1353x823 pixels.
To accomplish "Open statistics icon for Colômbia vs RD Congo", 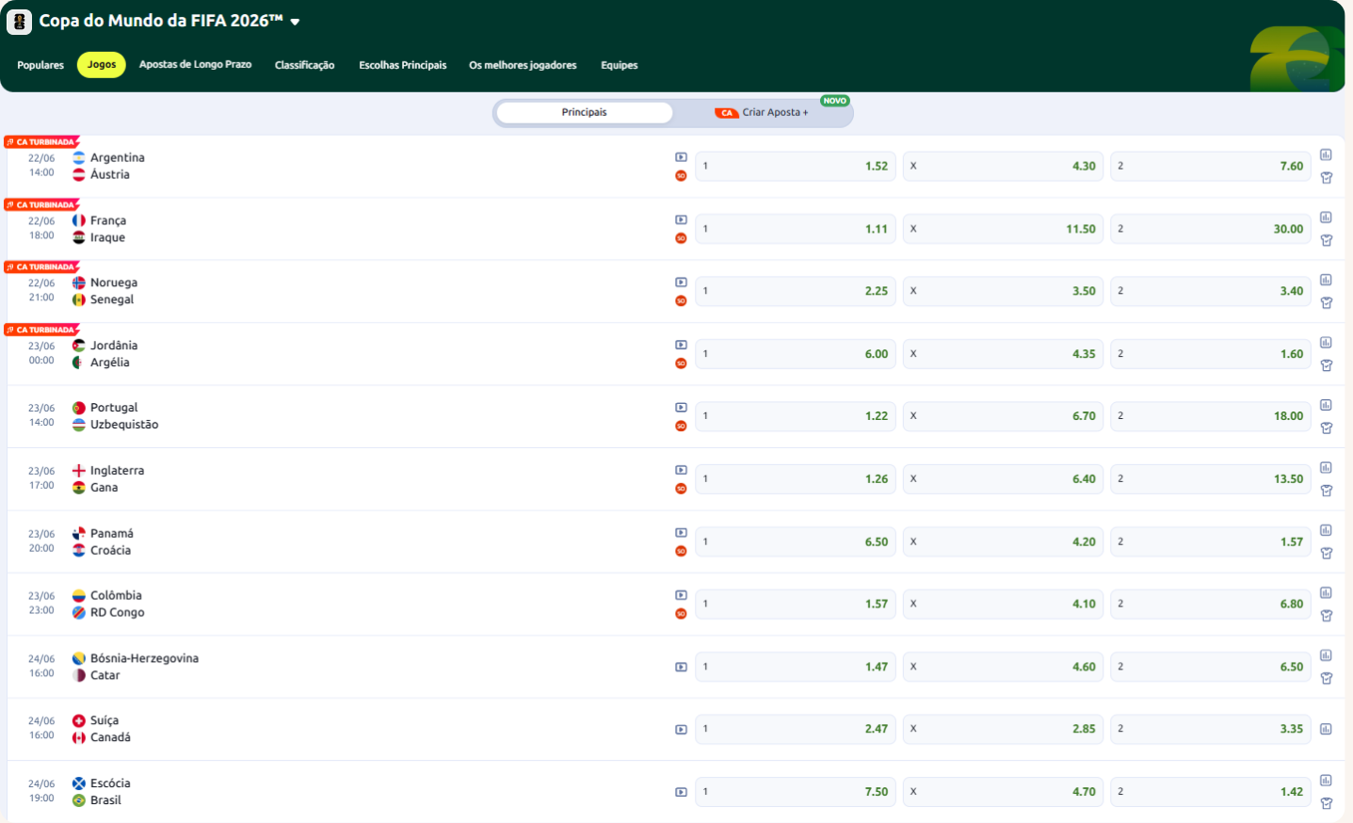I will click(1326, 593).
